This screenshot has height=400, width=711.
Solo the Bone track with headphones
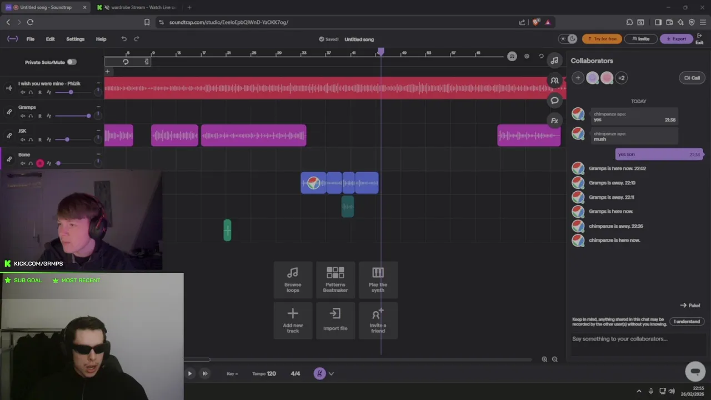pos(31,163)
